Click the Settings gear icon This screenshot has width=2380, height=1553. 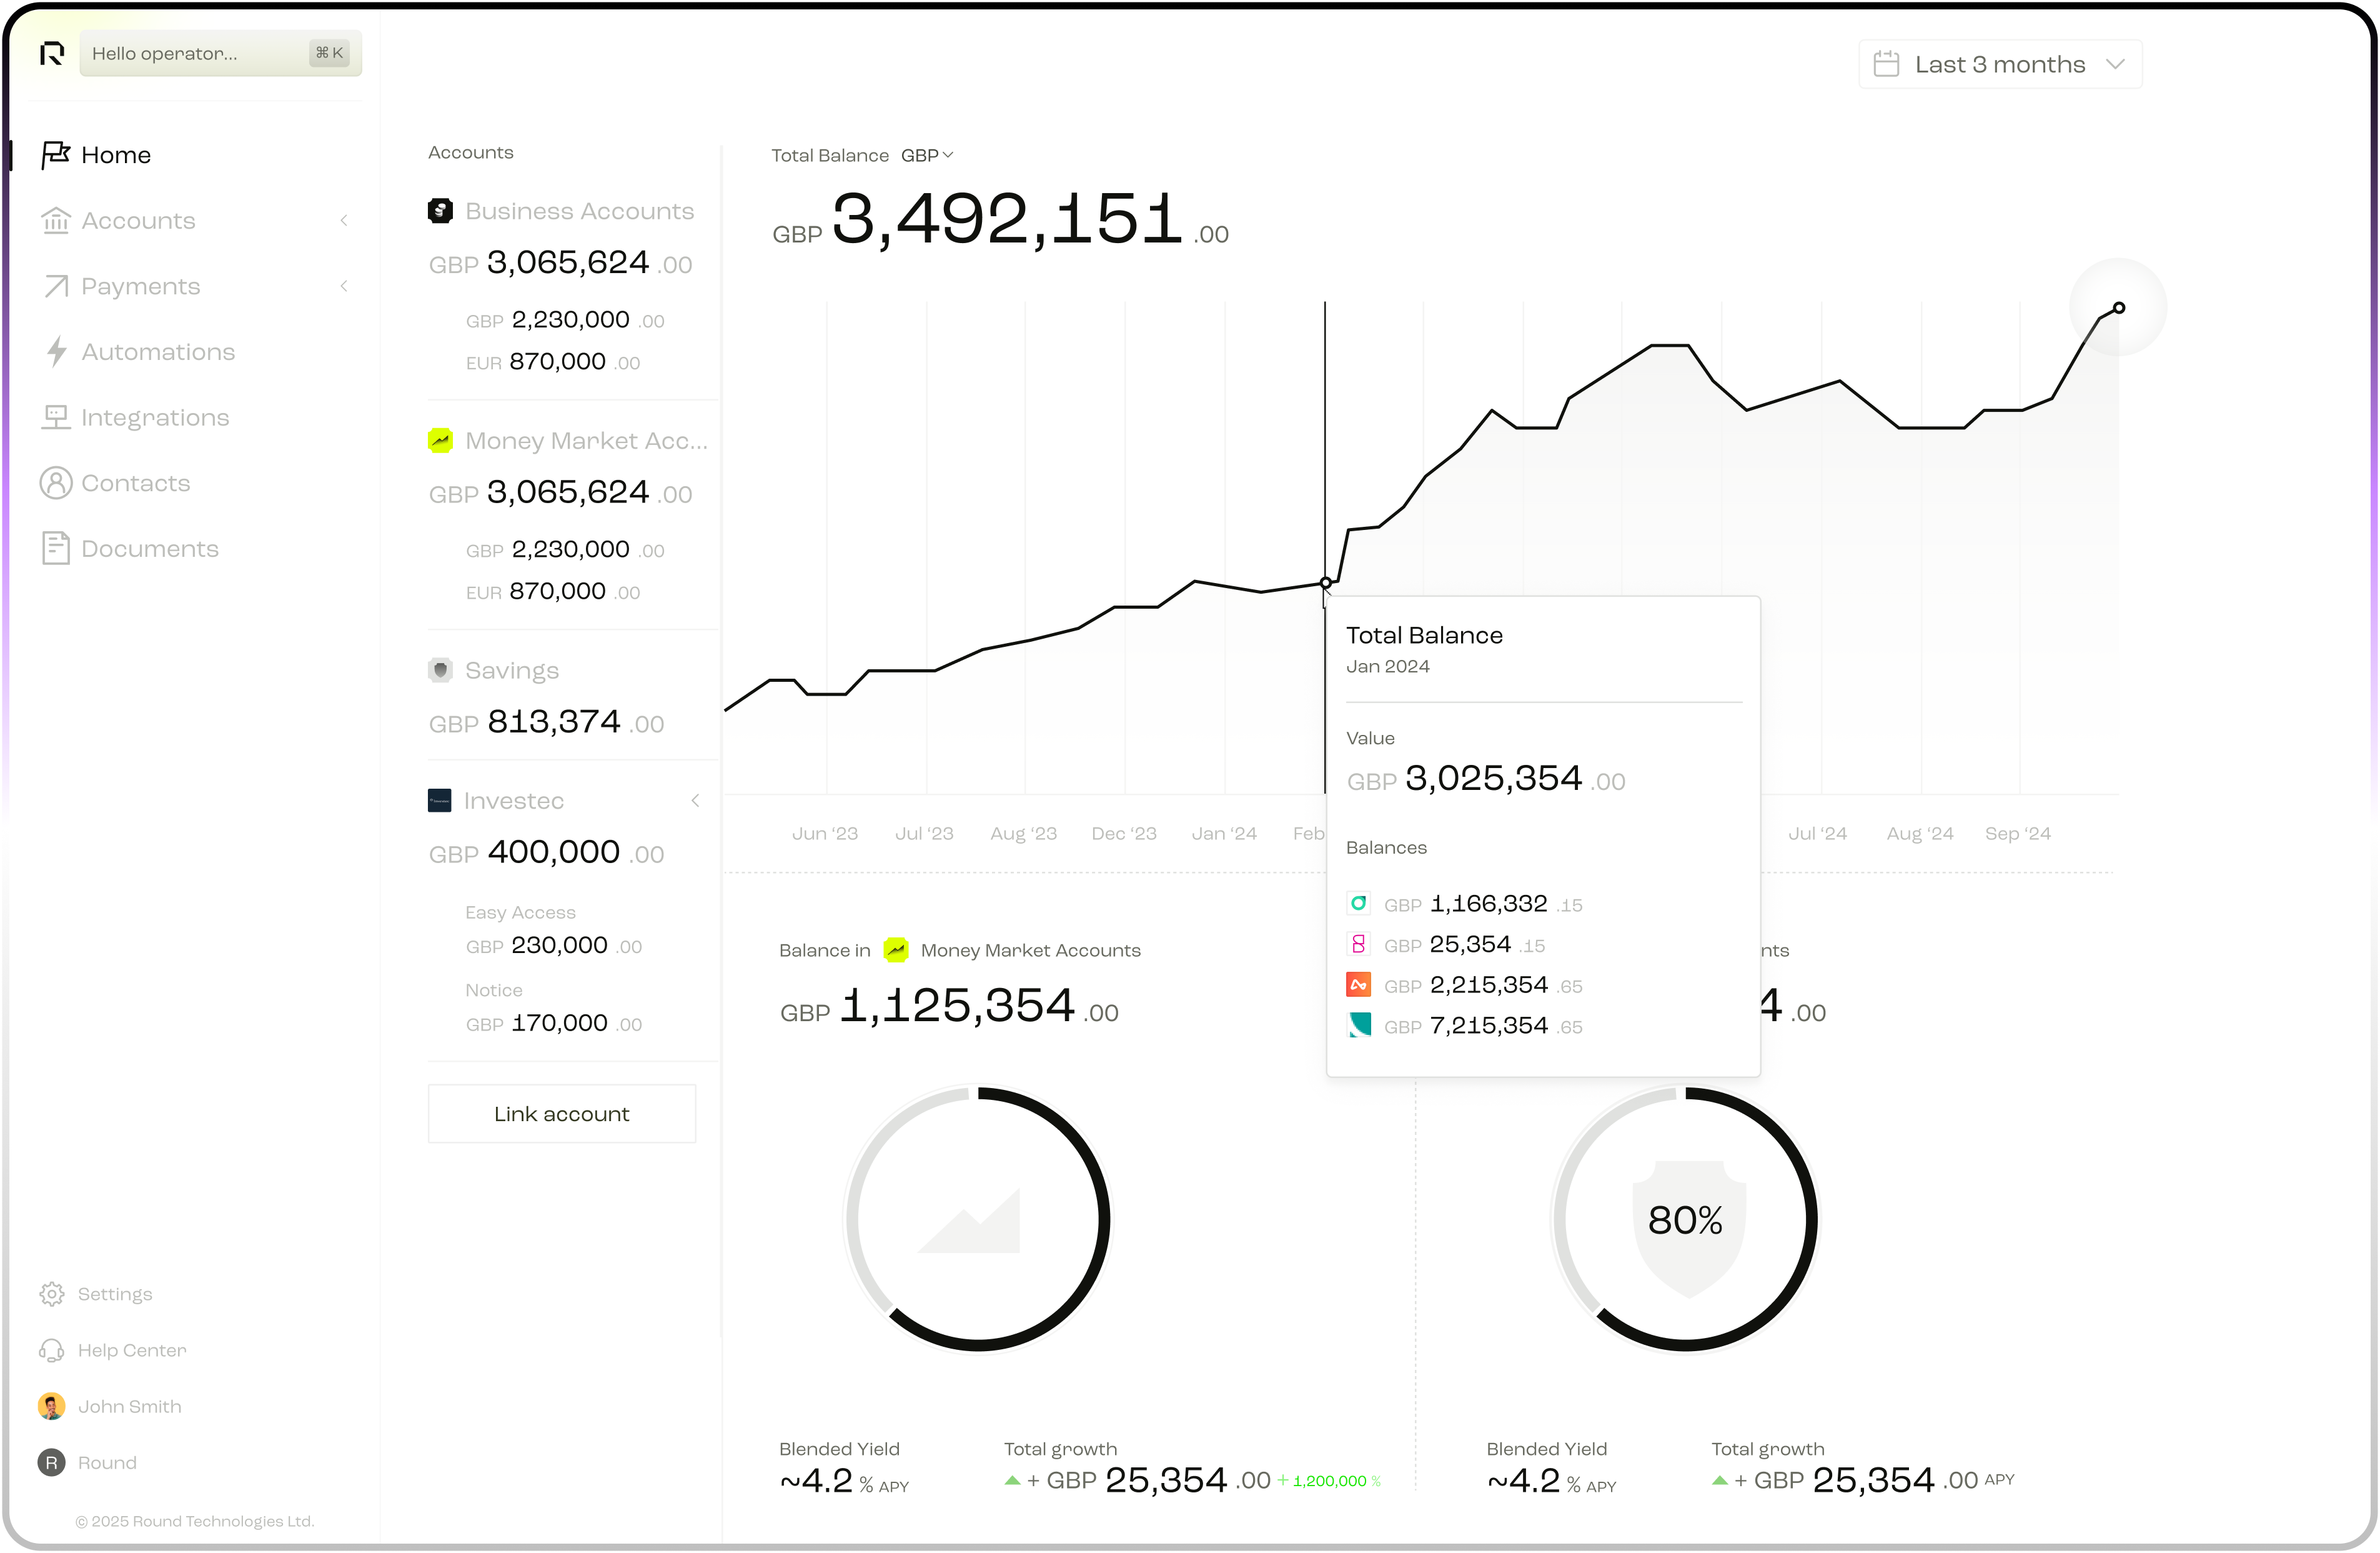point(51,1294)
